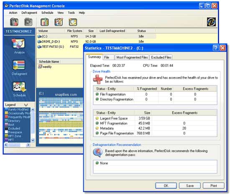Screen dimensions: 230x195
Task: Click the fifth toolbar icon with magnifier
Action: pyautogui.click(x=73, y=22)
